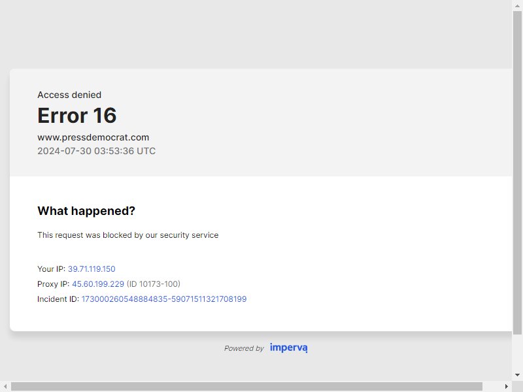Click the Error 16 heading
The height and width of the screenshot is (392, 523).
tap(77, 116)
